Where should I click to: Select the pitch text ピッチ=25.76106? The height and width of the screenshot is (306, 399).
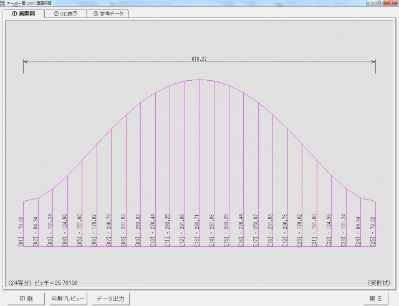[x=55, y=282]
